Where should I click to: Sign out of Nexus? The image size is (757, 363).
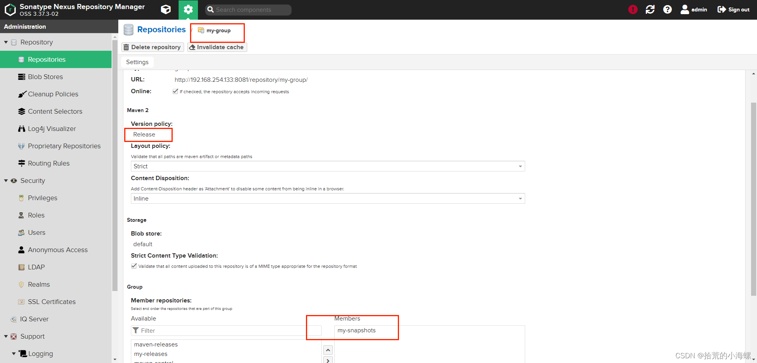point(733,9)
